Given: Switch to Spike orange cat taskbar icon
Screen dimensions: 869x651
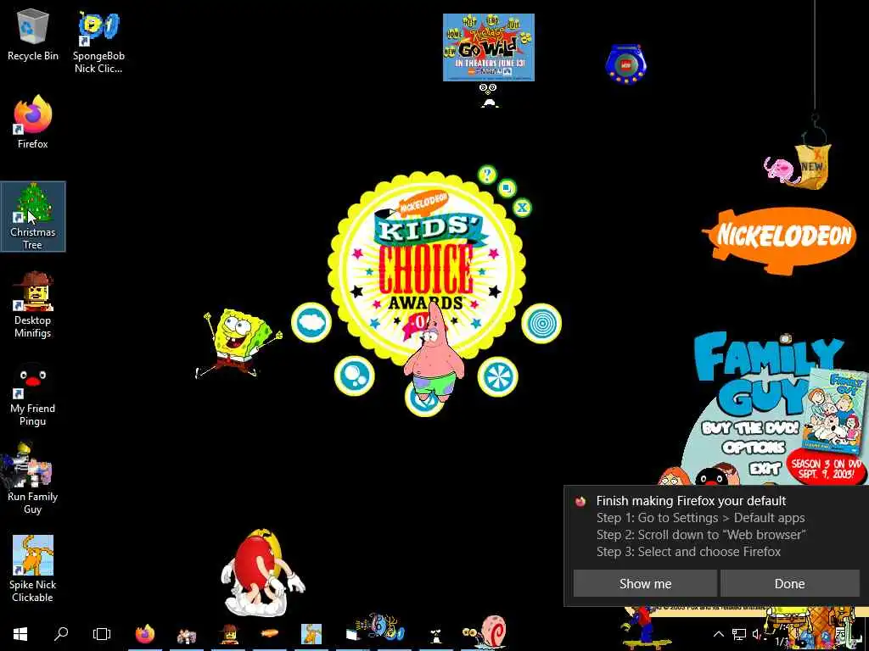Looking at the screenshot, I should tap(311, 634).
